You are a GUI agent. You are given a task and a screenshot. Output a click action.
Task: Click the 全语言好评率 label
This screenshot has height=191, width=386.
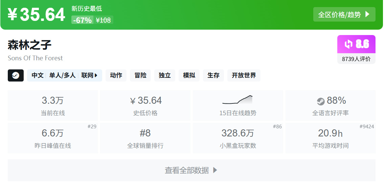331,113
